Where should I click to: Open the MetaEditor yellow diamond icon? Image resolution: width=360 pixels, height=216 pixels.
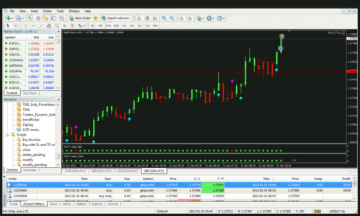(x=96, y=18)
